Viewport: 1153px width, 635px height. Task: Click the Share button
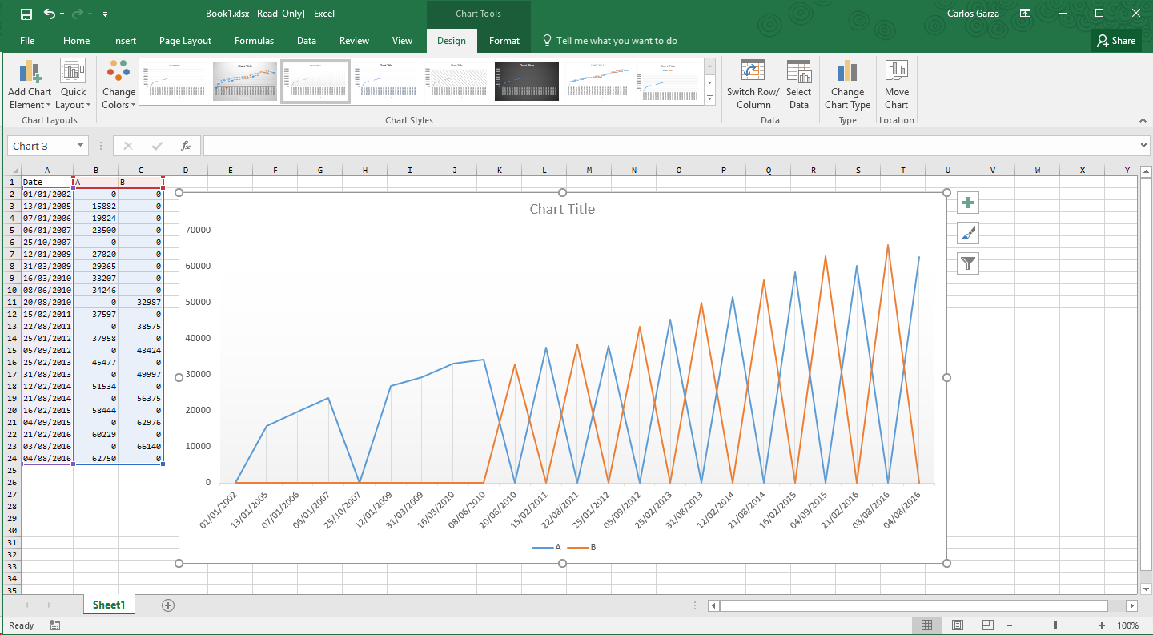1116,40
